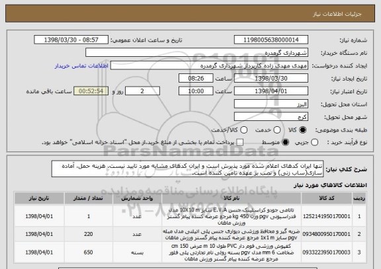The image size is (381, 269).
Task: Click the شماره نیاز number field
Action: 271,40
